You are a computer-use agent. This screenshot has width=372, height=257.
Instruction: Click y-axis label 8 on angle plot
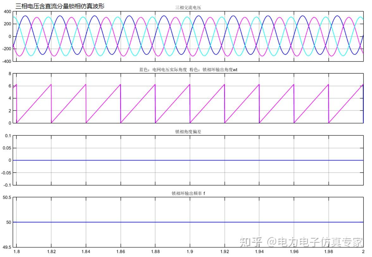point(10,74)
